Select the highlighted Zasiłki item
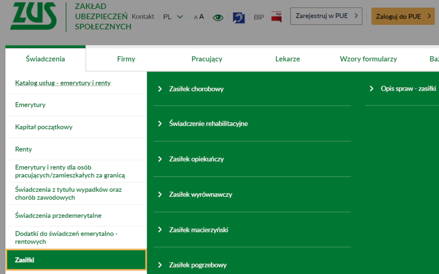439x274 pixels. [x=76, y=260]
